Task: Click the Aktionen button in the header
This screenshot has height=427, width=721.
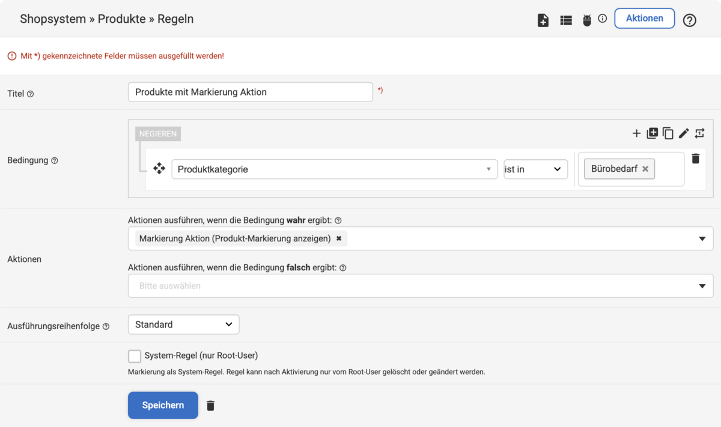Action: [x=645, y=19]
